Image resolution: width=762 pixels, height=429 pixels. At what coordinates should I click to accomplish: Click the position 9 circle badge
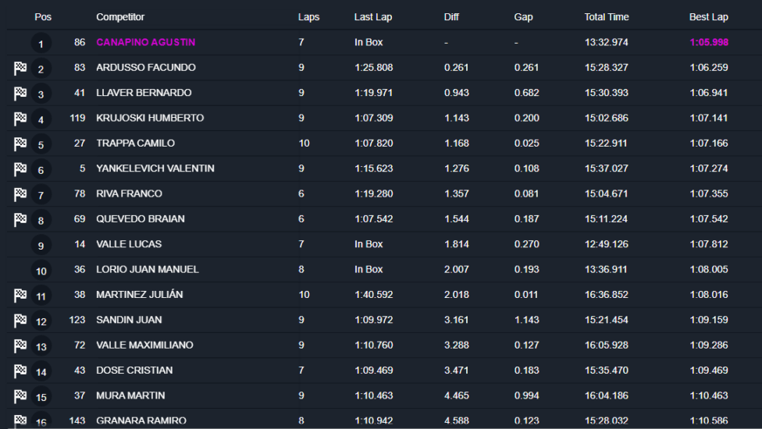[x=41, y=246]
